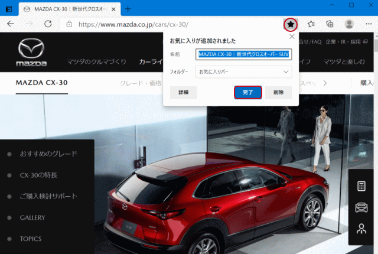Open マツダと楽しむ menu
The height and width of the screenshot is (254, 378).
(344, 61)
